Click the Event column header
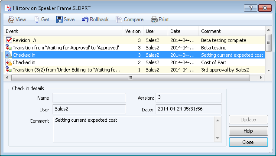The height and width of the screenshot is (156, 276). click(x=63, y=31)
